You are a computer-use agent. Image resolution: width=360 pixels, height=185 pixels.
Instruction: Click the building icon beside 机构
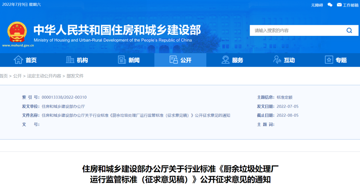pyautogui.click(x=70, y=60)
